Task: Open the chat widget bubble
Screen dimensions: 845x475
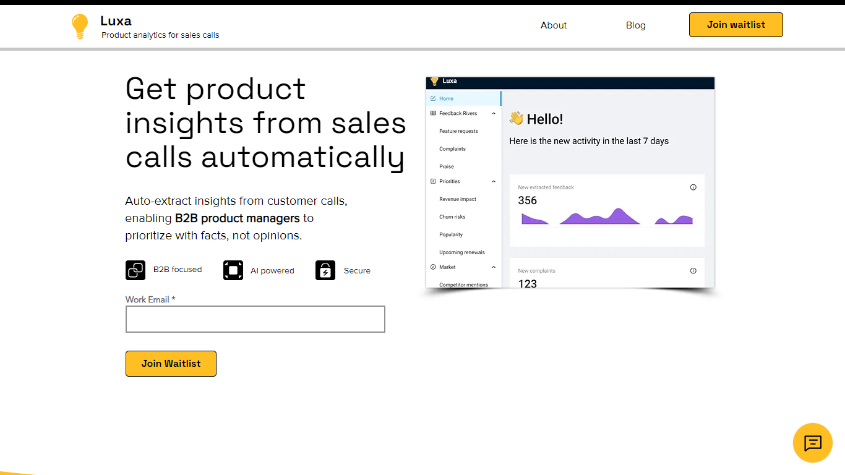Action: click(812, 443)
